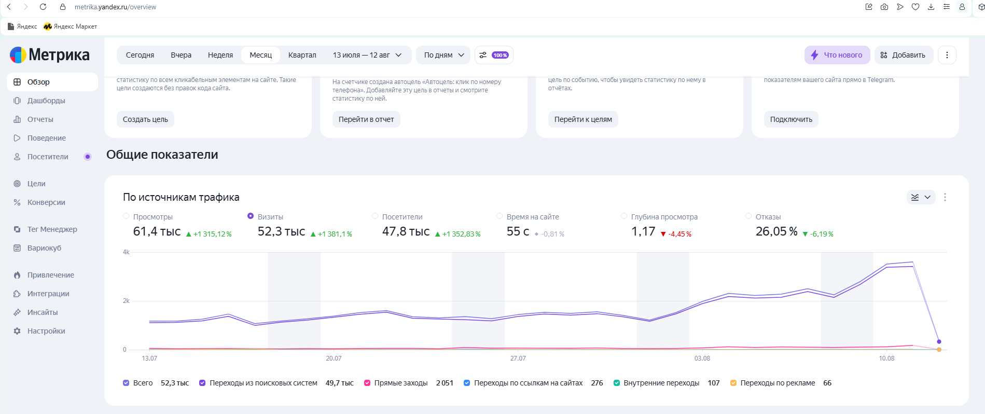The image size is (985, 414).
Task: Open the Дашборды sidebar icon
Action: pyautogui.click(x=17, y=101)
